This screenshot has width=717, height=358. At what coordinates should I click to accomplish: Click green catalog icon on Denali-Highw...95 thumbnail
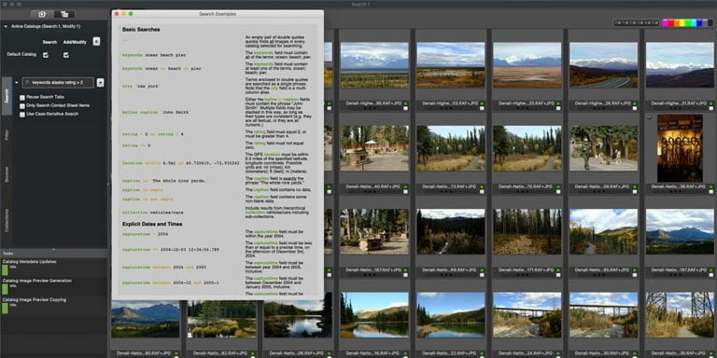click(x=405, y=103)
